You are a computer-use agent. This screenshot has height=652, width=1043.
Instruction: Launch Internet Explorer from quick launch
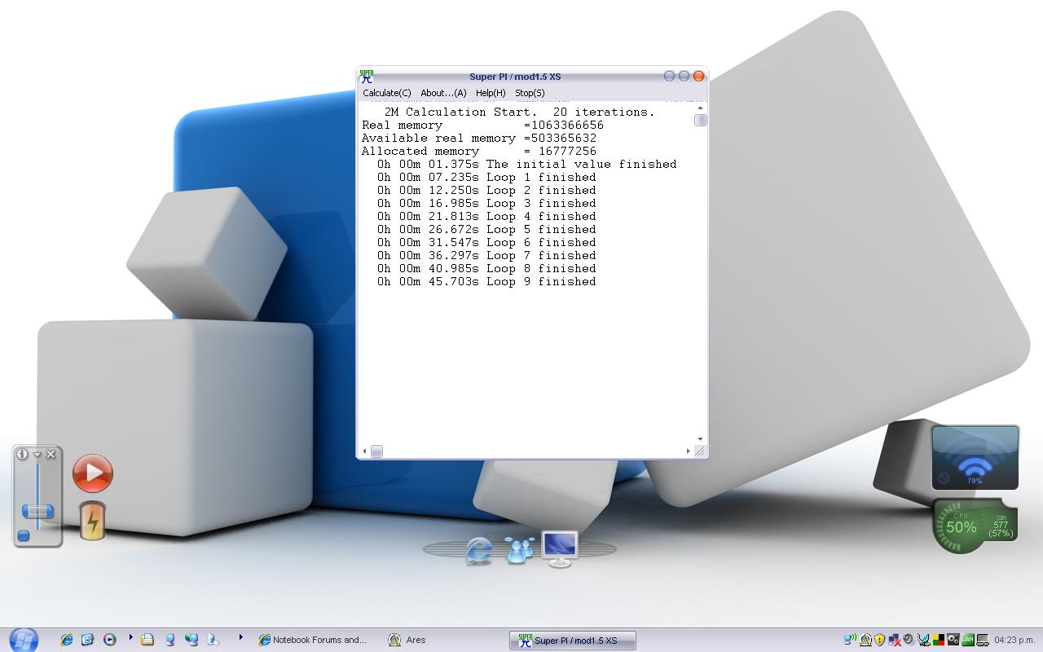click(66, 640)
